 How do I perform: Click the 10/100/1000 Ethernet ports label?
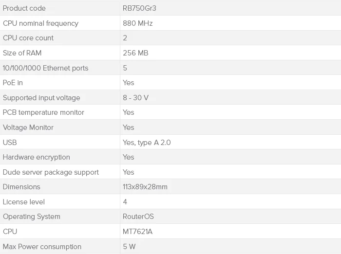[46, 68]
